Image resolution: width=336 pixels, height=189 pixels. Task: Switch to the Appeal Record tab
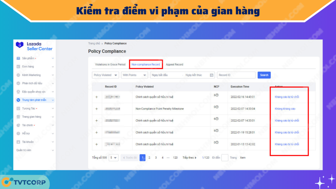click(175, 65)
